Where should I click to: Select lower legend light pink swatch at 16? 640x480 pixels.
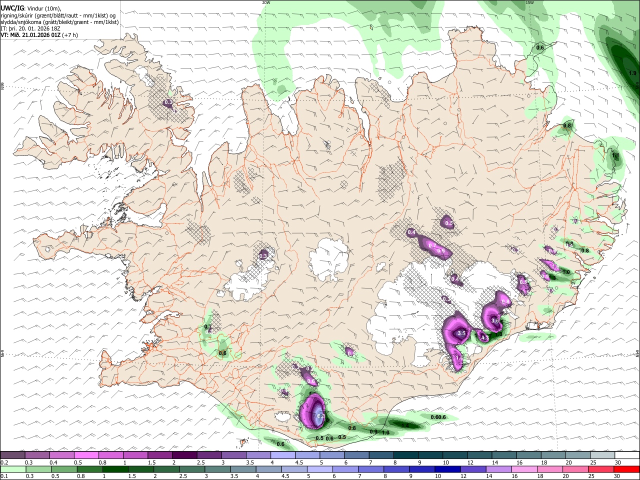(x=524, y=469)
